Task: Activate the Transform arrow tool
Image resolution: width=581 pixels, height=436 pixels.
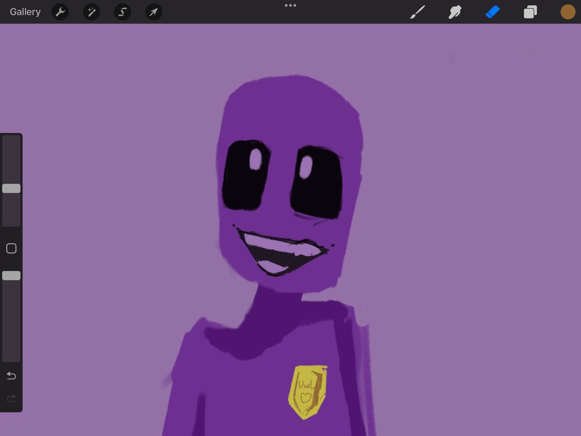Action: [153, 12]
